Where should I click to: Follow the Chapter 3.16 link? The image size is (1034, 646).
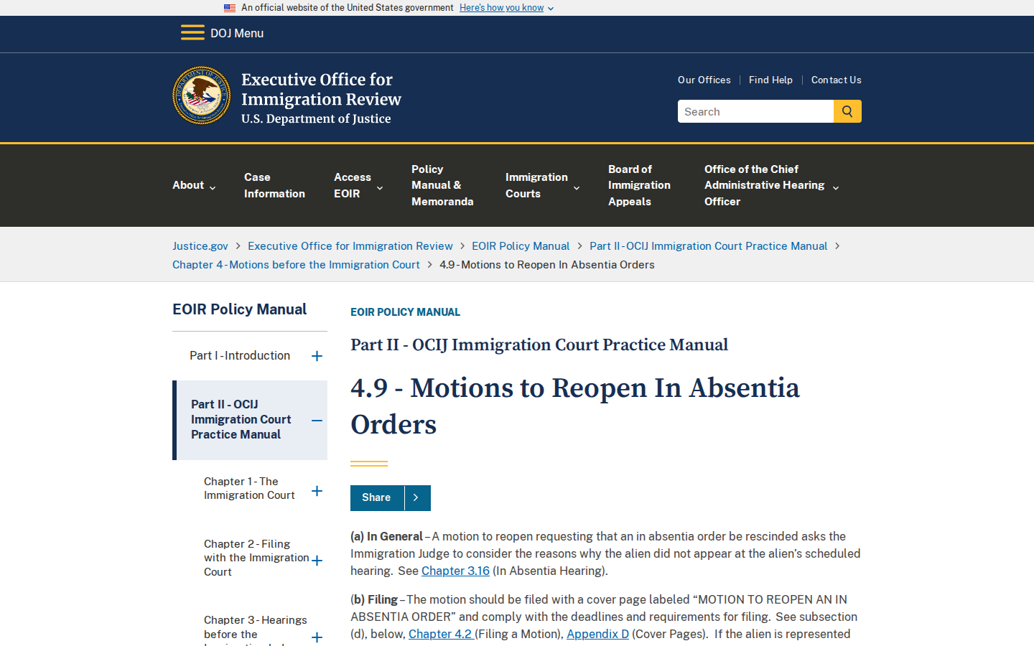(455, 571)
